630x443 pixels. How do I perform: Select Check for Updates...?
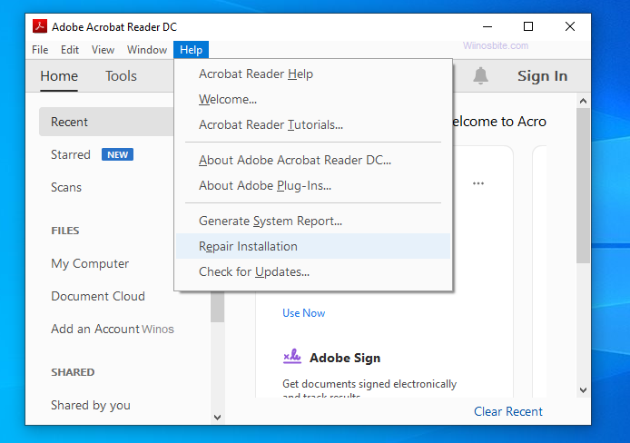(313, 271)
